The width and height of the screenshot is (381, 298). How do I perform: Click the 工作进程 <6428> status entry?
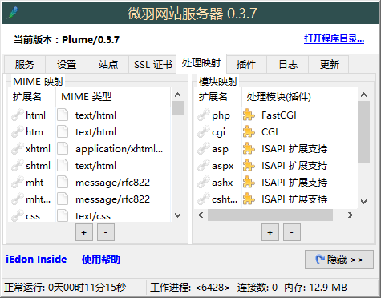coord(190,288)
